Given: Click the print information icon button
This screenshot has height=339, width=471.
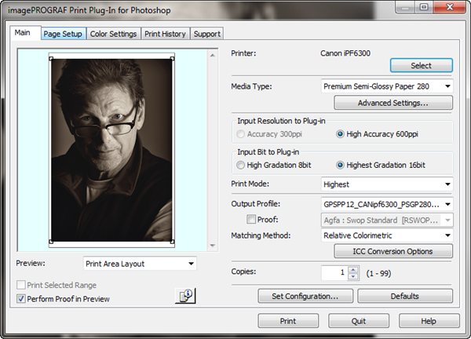Looking at the screenshot, I should tap(184, 296).
